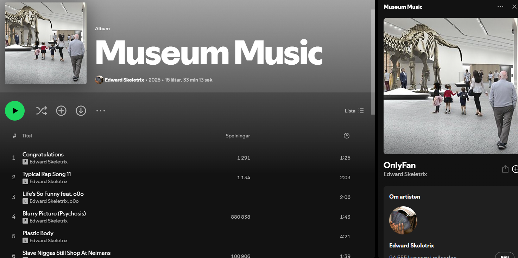The height and width of the screenshot is (258, 518).
Task: Click the explicit badge on Congratulations
Action: pyautogui.click(x=25, y=162)
